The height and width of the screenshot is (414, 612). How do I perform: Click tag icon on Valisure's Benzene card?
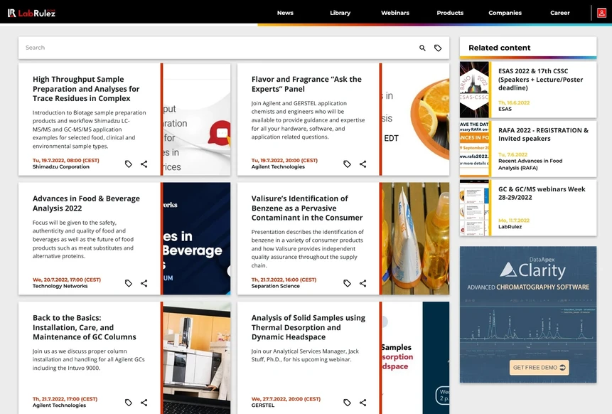[347, 283]
